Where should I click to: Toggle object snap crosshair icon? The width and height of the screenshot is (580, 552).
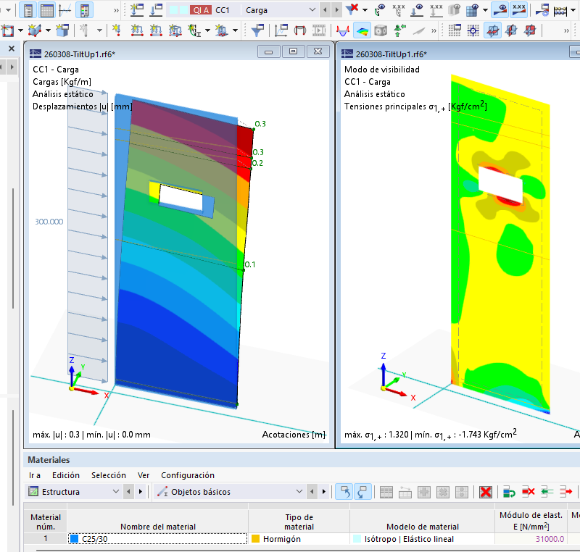(x=473, y=30)
